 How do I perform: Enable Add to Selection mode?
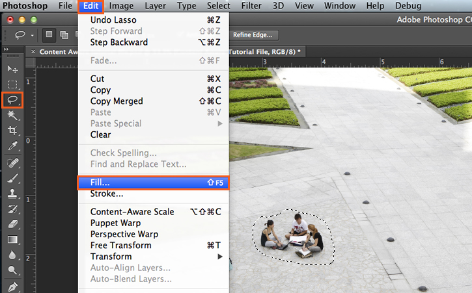tap(64, 35)
